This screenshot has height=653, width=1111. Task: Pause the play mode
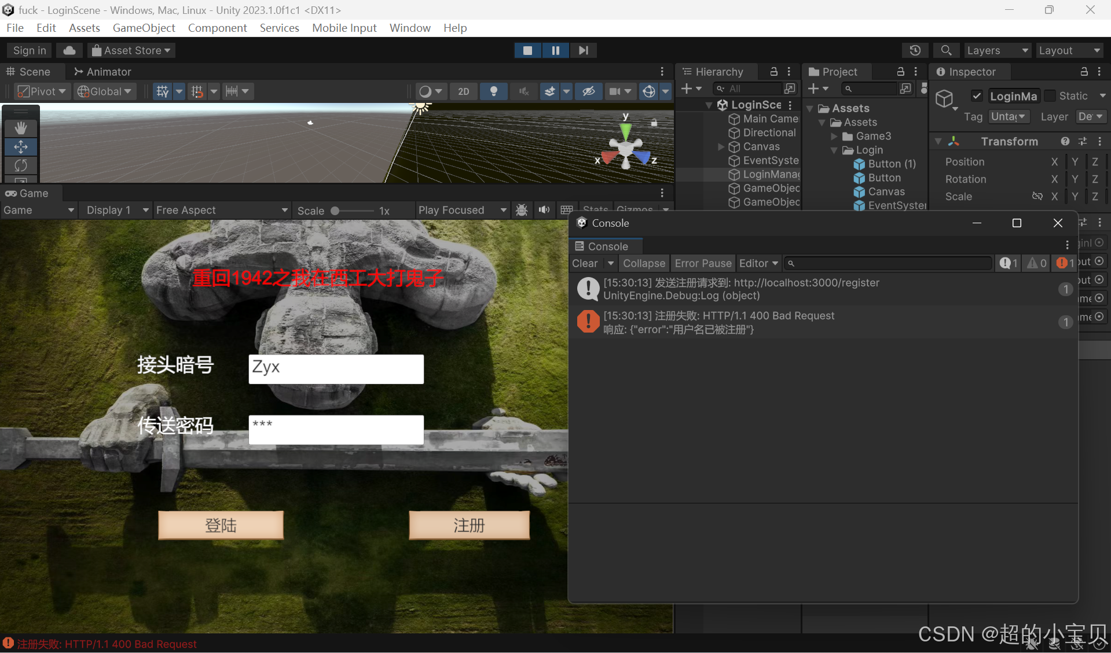pos(556,50)
